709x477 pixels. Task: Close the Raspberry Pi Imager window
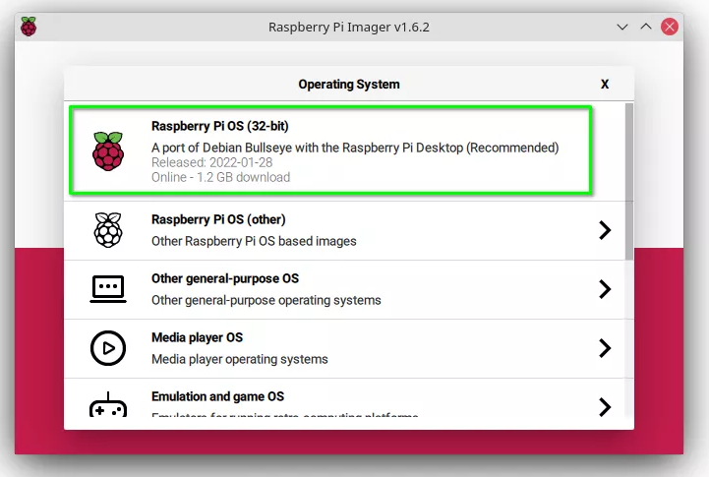(670, 27)
